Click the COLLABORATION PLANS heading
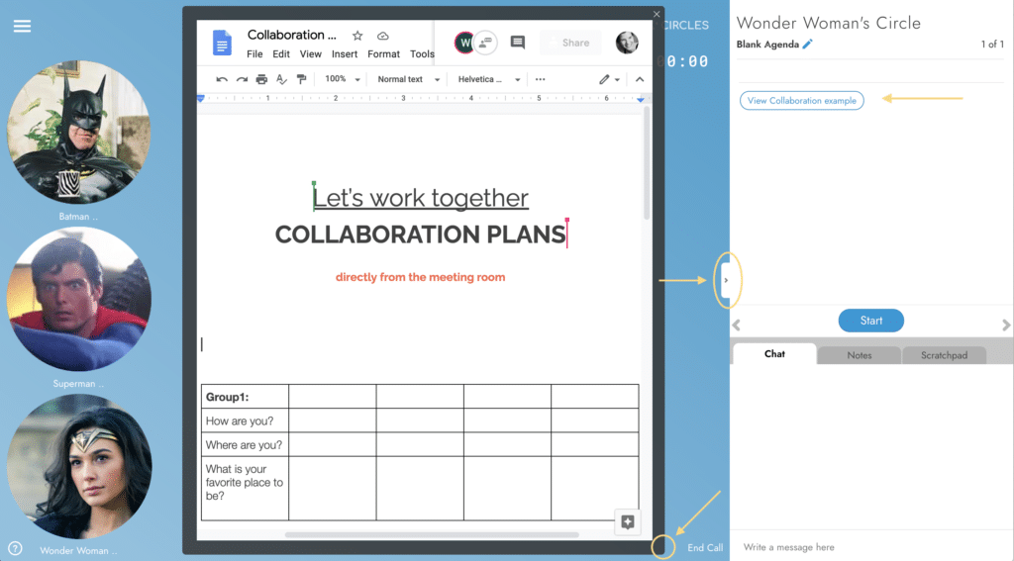This screenshot has width=1014, height=561. [x=420, y=234]
